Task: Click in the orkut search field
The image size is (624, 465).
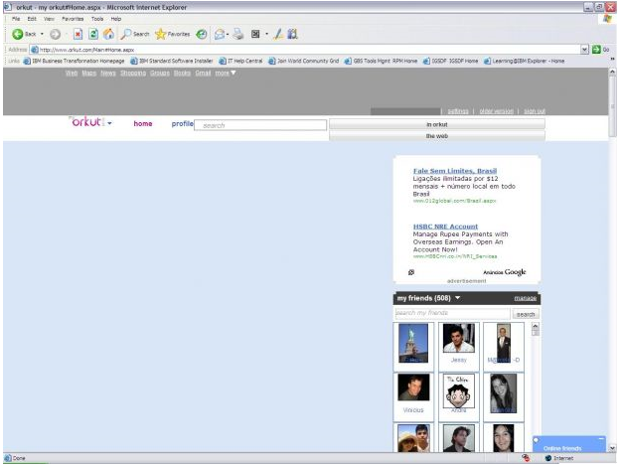Action: coord(260,125)
